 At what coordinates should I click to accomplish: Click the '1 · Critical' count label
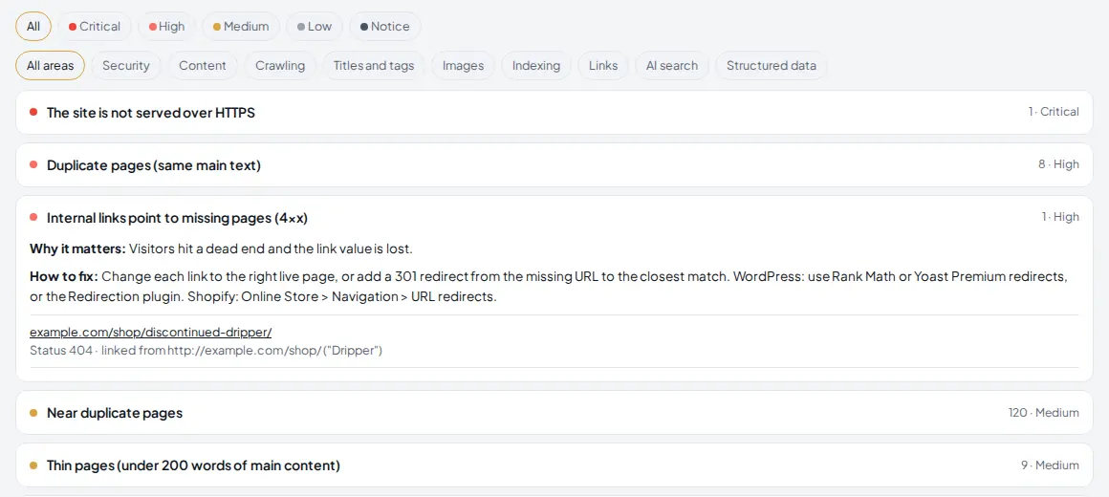[x=1054, y=112]
